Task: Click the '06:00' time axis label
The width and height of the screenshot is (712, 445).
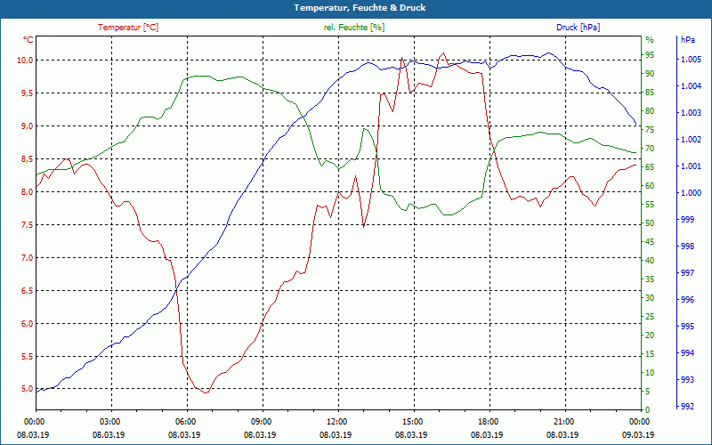Action: (x=185, y=422)
